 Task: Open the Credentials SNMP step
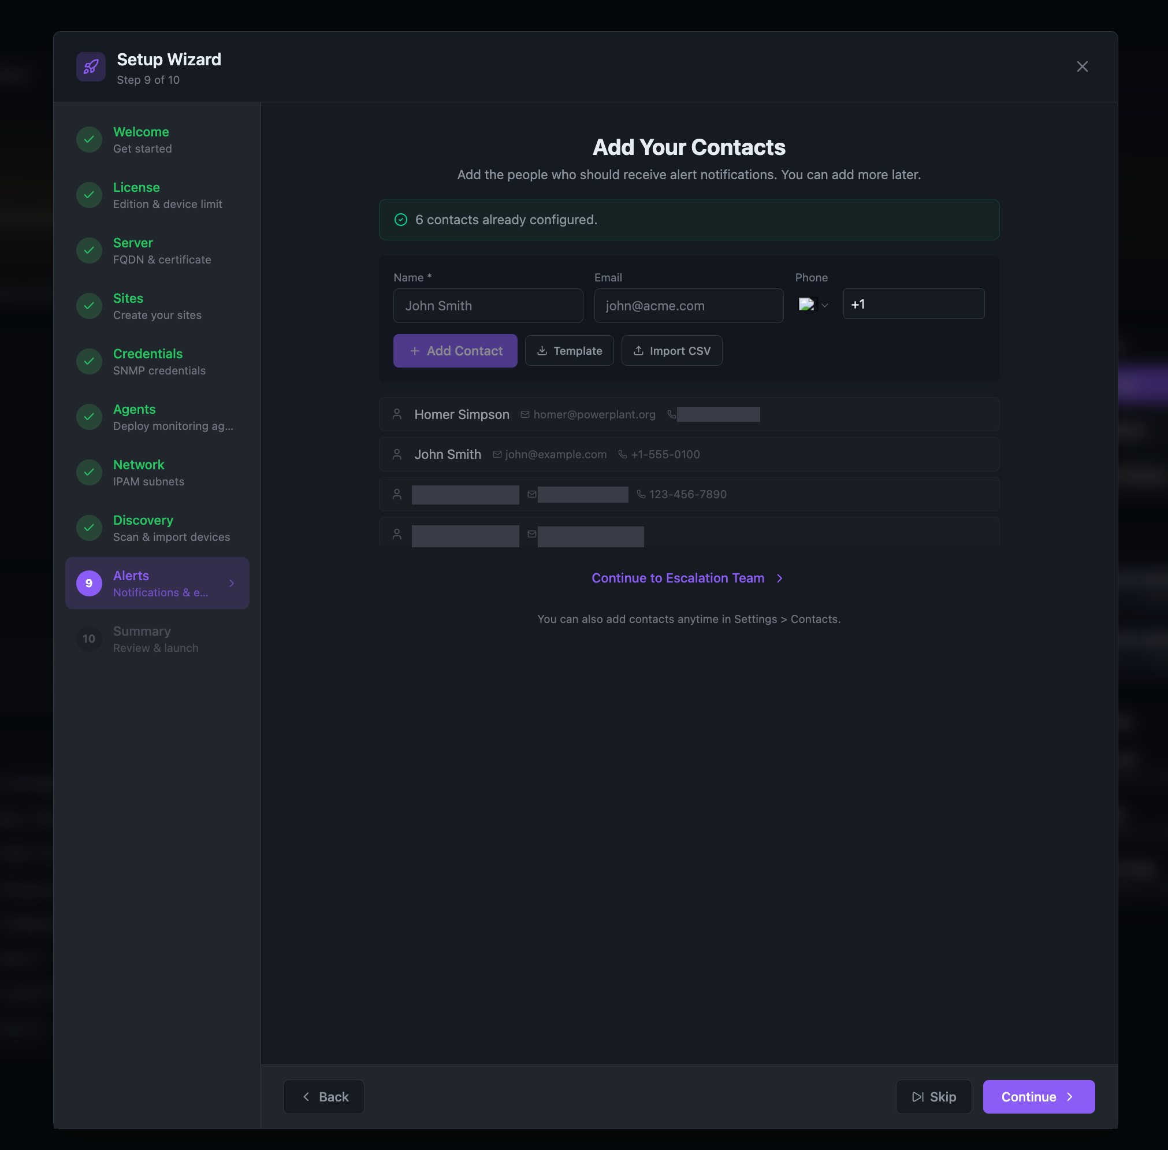[158, 362]
